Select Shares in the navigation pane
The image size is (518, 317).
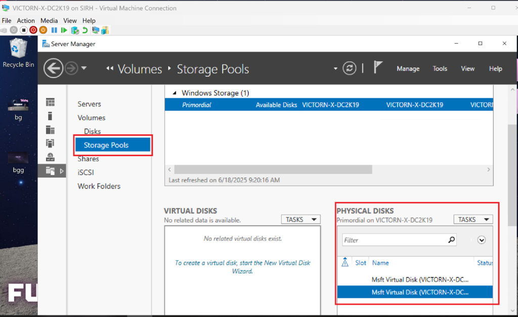coord(88,158)
